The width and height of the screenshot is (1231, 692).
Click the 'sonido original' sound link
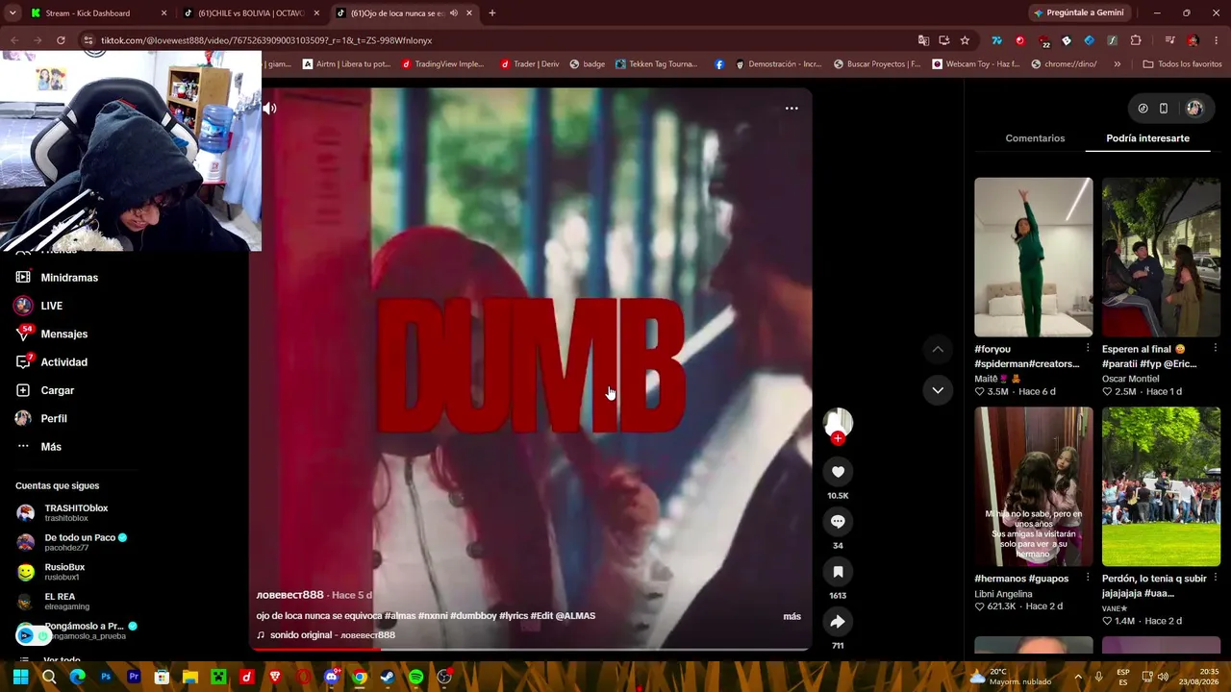tap(326, 635)
